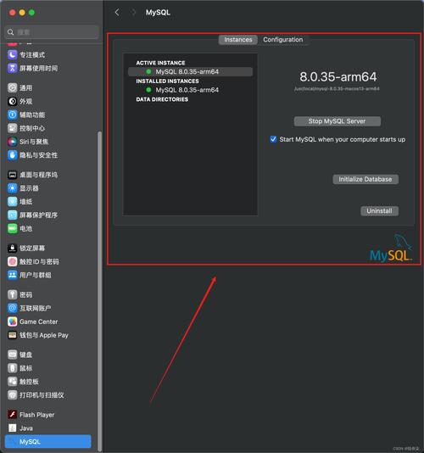Open Printers & Scanners (打印机与扫描仪) icon
424x453 pixels.
12,395
